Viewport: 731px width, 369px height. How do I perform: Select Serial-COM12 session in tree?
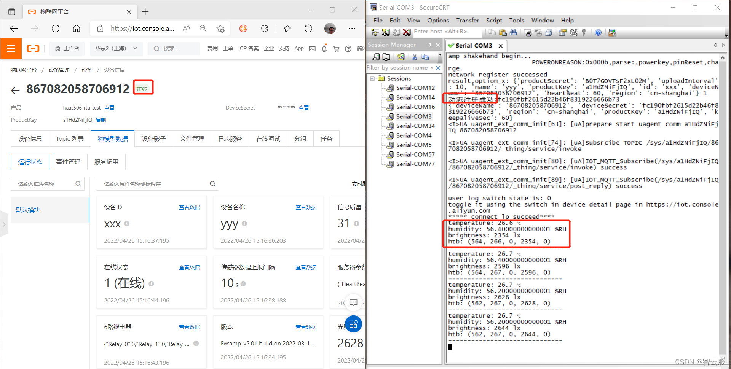(415, 88)
